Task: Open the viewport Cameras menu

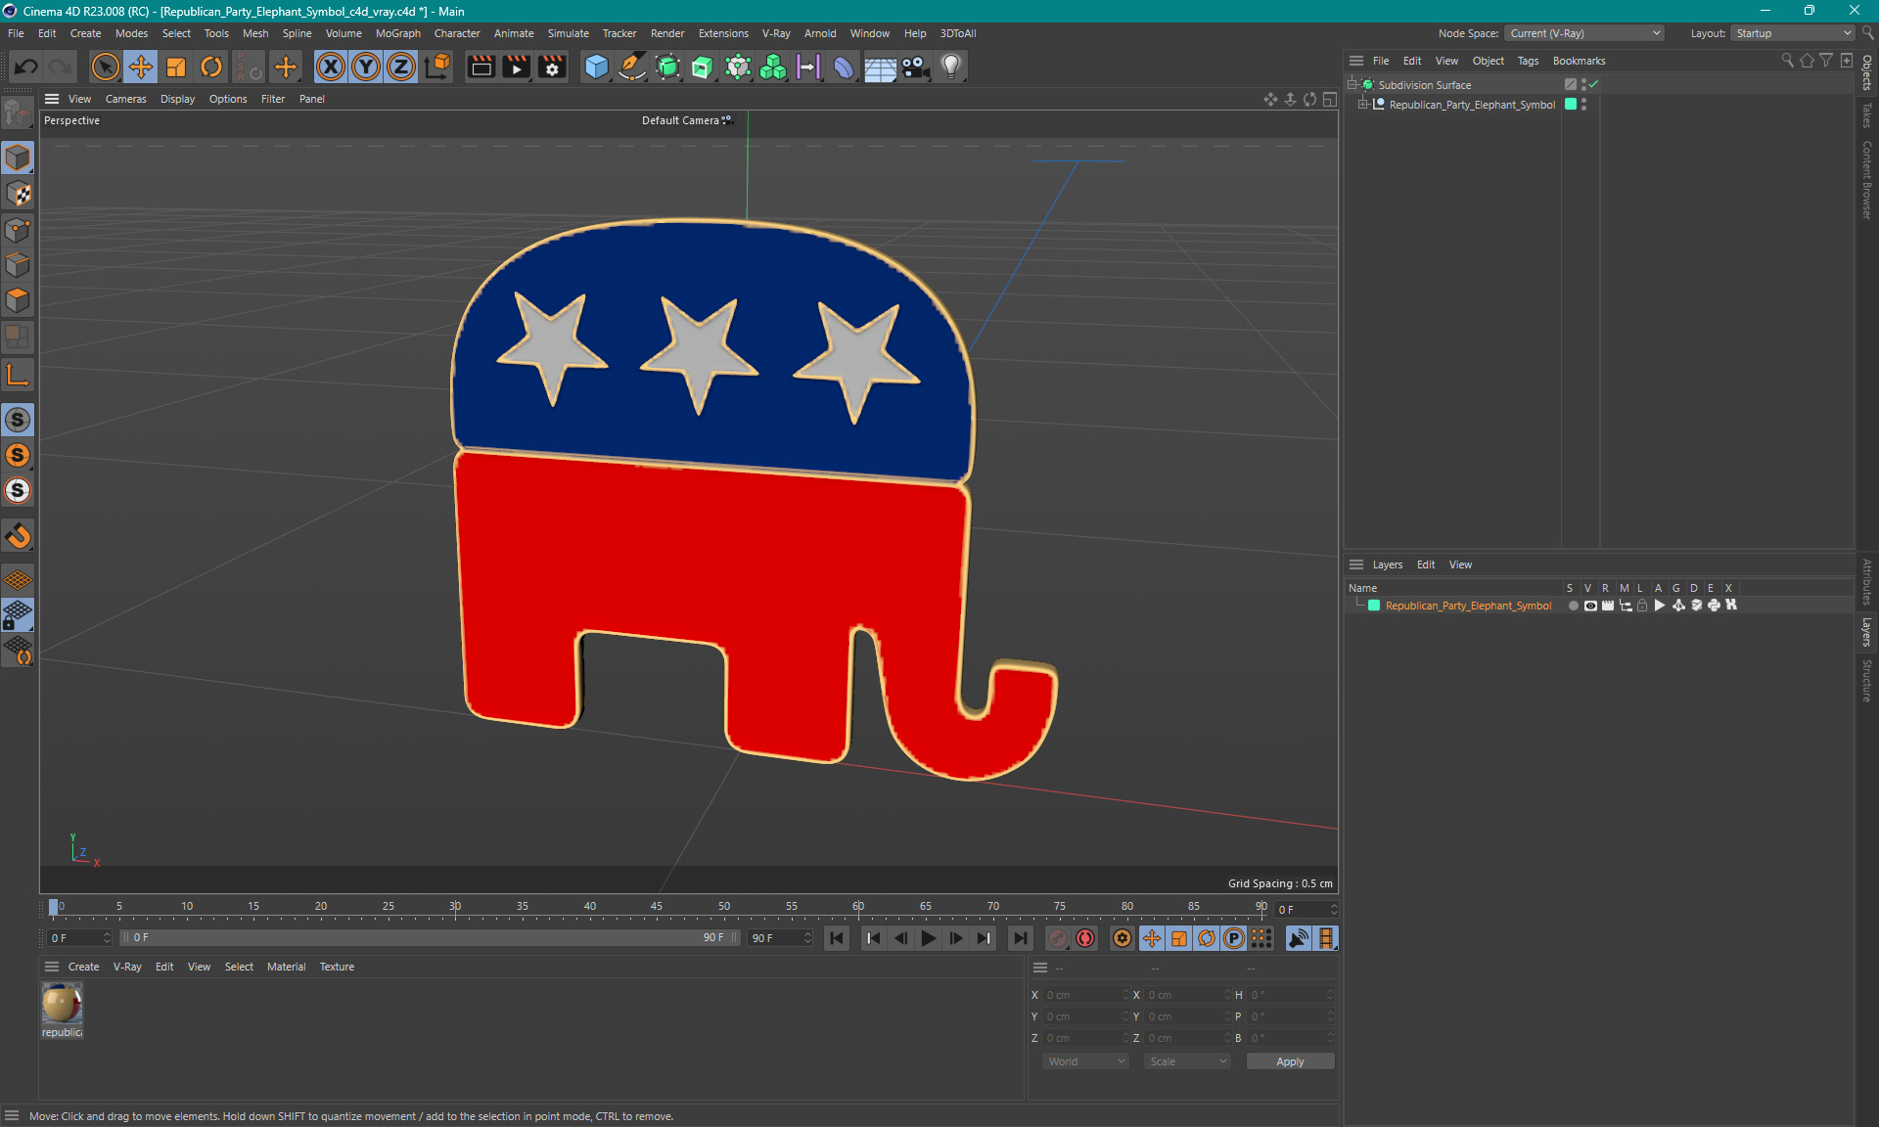Action: (x=125, y=99)
